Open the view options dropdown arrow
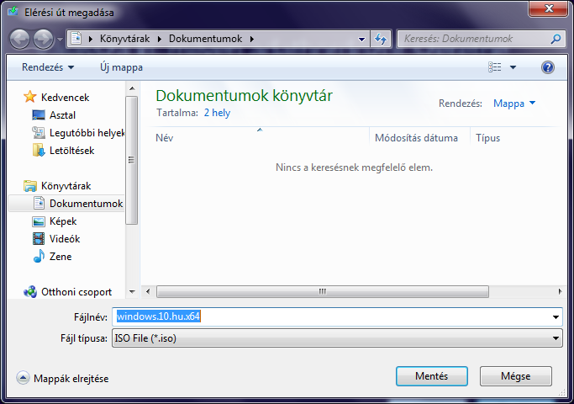 (x=513, y=66)
